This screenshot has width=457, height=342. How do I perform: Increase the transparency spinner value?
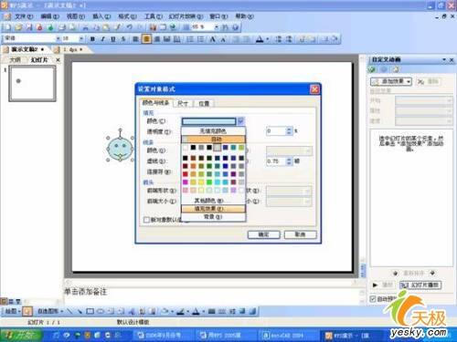[x=289, y=130]
